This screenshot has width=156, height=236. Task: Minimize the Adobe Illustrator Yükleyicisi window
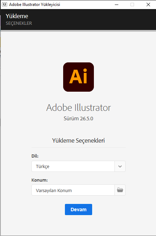tap(117, 5)
